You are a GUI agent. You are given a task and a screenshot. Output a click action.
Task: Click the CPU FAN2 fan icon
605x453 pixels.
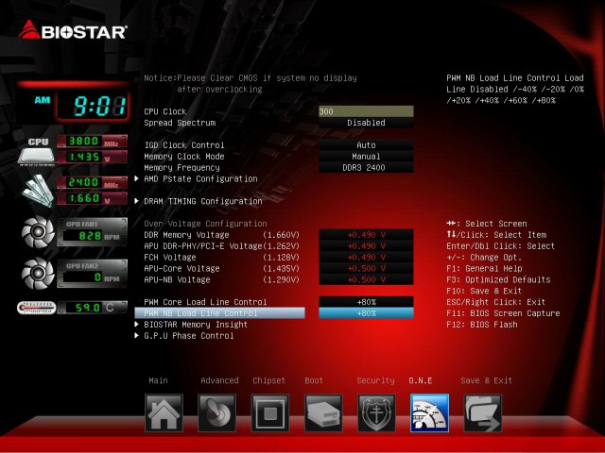point(38,273)
